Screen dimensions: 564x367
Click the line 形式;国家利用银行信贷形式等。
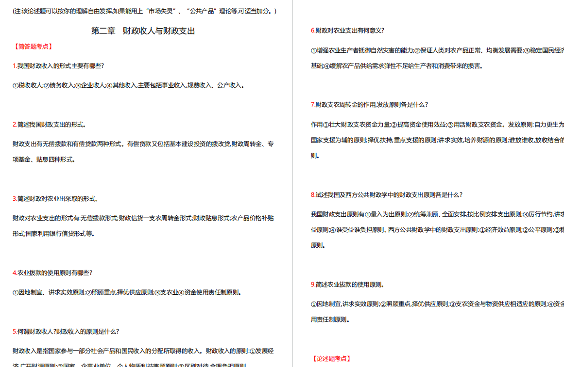pyautogui.click(x=53, y=234)
